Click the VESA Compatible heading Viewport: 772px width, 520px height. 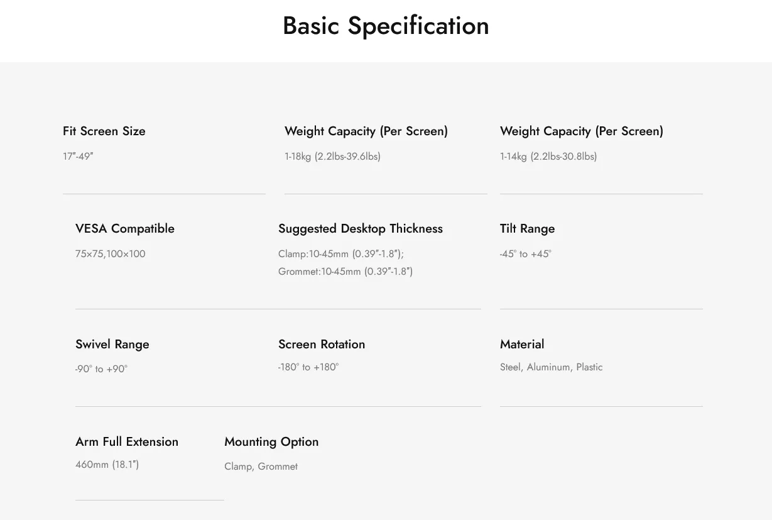[125, 229]
